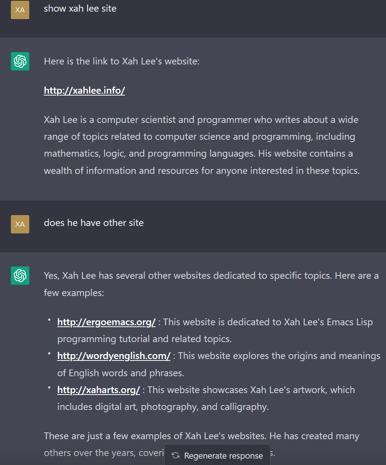Click the sentence starting "Yes, Xah Lee has several"
The width and height of the screenshot is (386, 465).
[x=211, y=284]
